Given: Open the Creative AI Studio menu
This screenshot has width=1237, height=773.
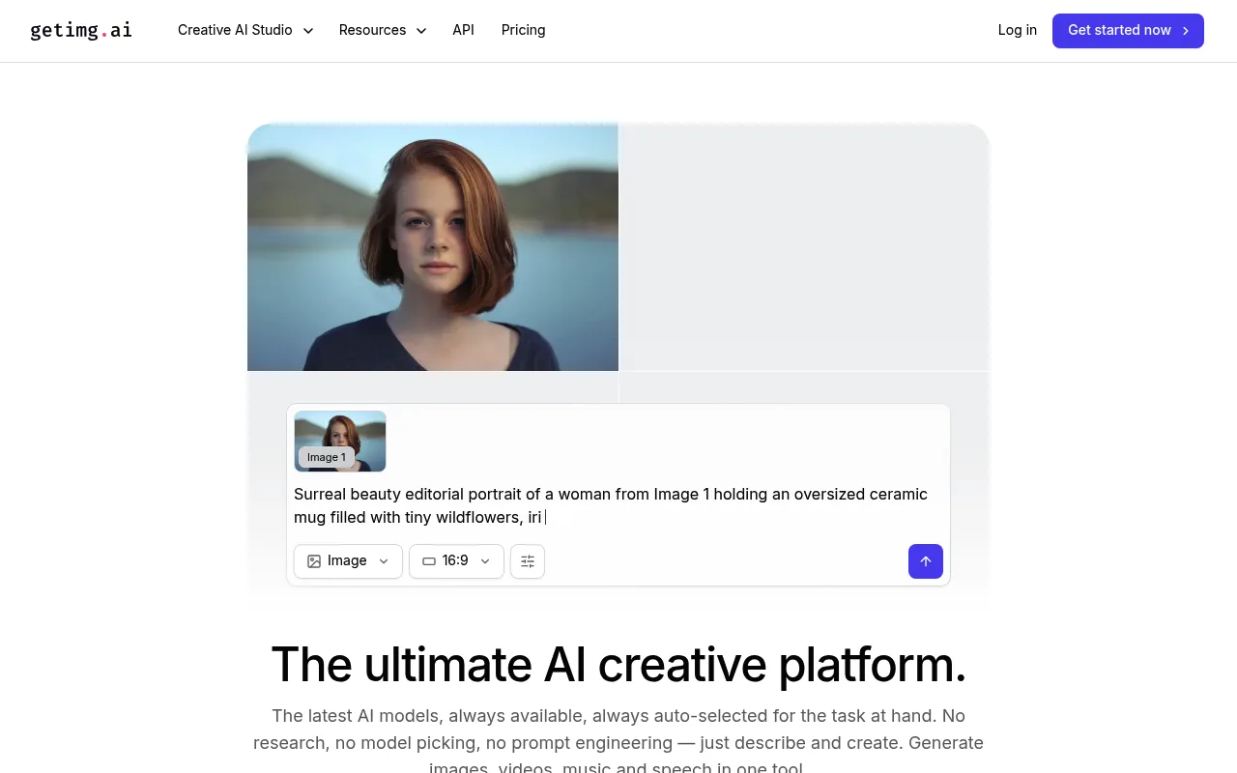Looking at the screenshot, I should (245, 30).
